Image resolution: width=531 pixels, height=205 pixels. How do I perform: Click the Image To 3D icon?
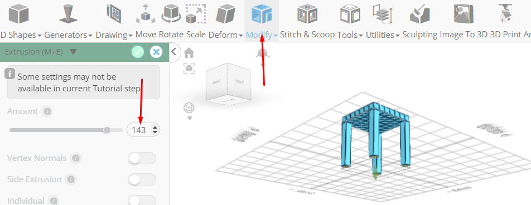[464, 14]
